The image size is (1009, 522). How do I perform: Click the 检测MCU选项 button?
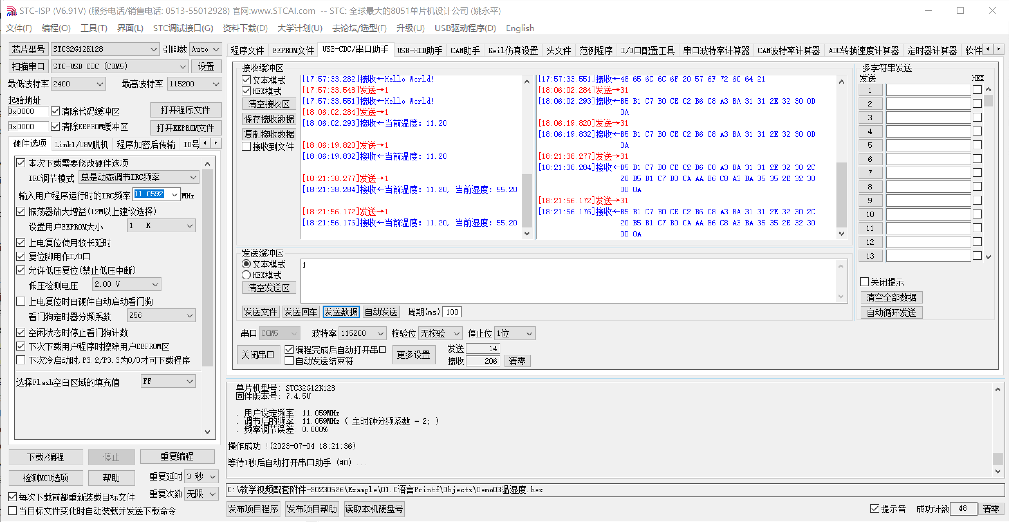click(x=46, y=478)
